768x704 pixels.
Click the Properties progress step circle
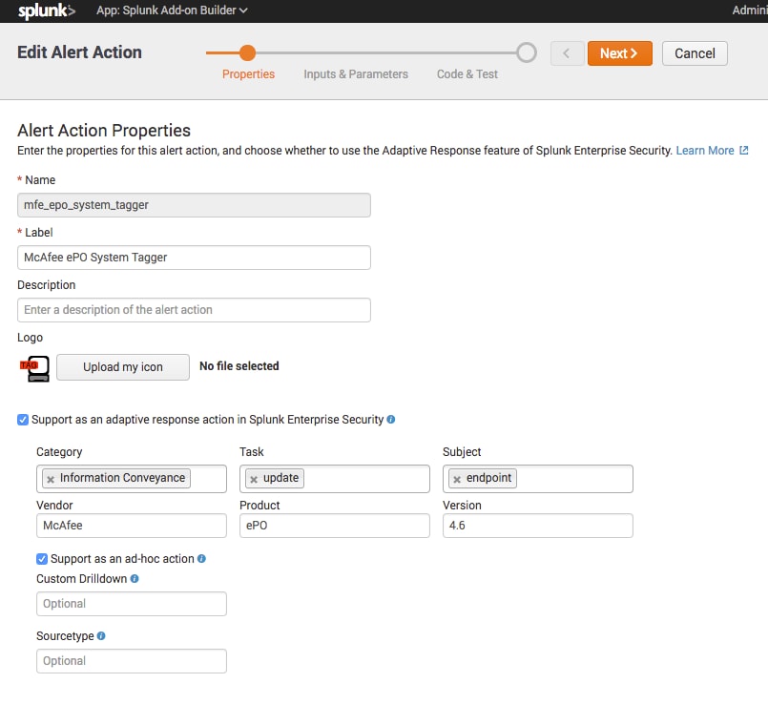tap(247, 52)
